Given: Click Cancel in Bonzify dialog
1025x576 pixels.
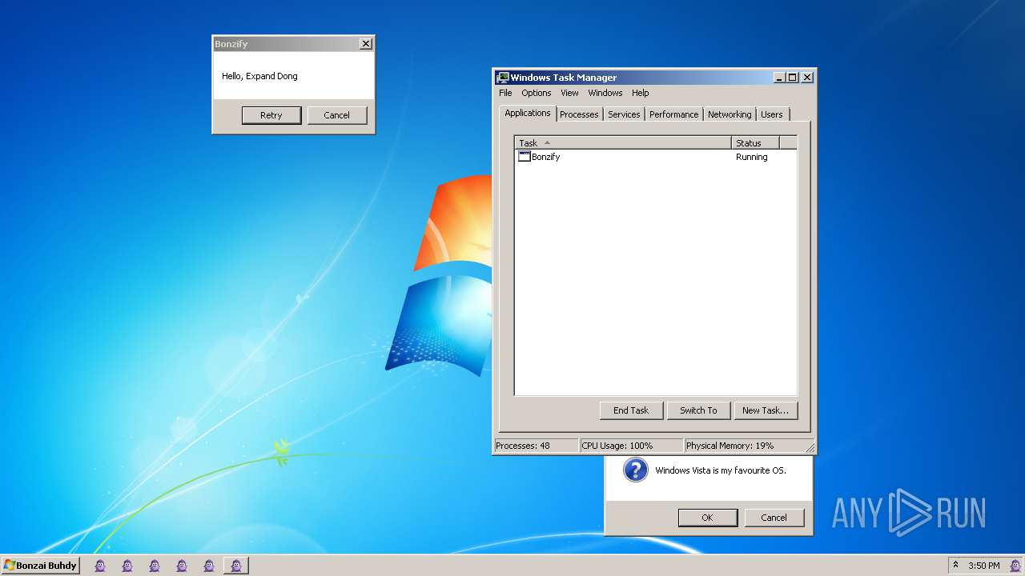Looking at the screenshot, I should [x=337, y=115].
